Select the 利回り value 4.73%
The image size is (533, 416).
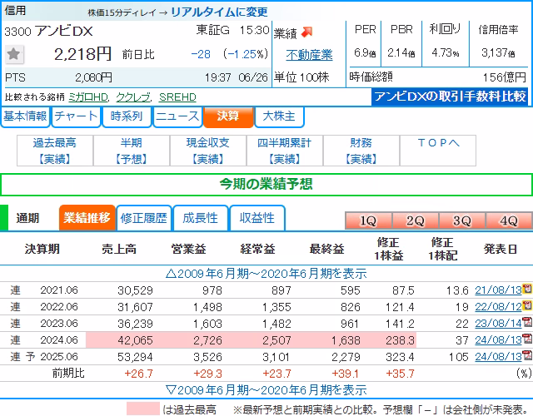446,52
